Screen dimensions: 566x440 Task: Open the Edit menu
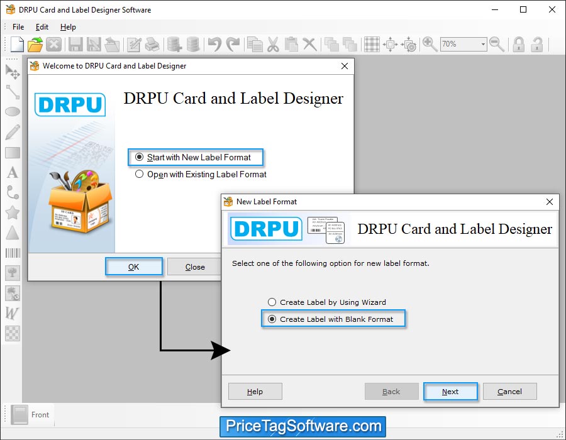[42, 27]
